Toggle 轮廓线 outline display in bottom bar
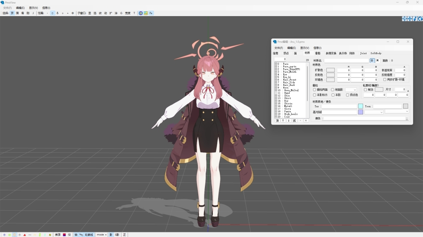This screenshot has height=237, width=423. point(89,235)
